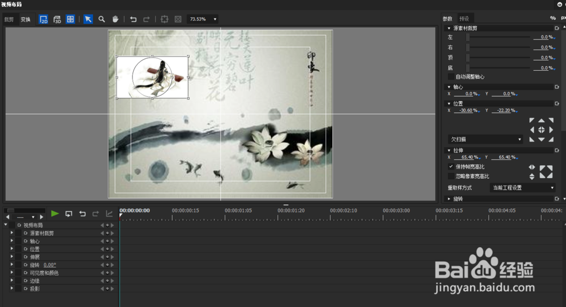The width and height of the screenshot is (566, 307).
Task: Check the 忽略像素宽高比 checkbox
Action: click(x=451, y=176)
